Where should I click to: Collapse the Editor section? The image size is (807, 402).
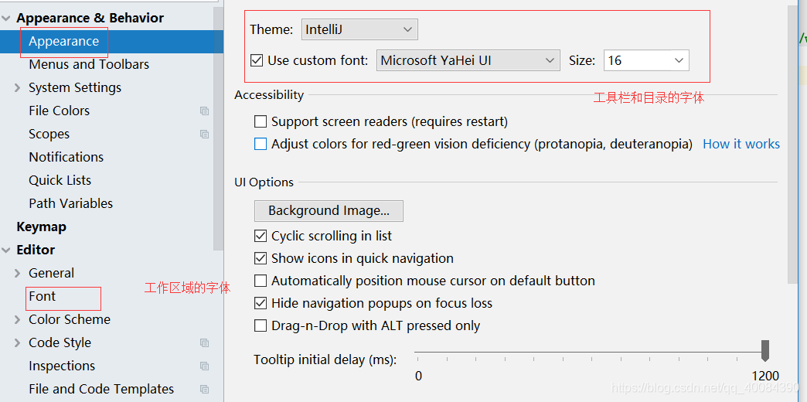tap(5, 250)
